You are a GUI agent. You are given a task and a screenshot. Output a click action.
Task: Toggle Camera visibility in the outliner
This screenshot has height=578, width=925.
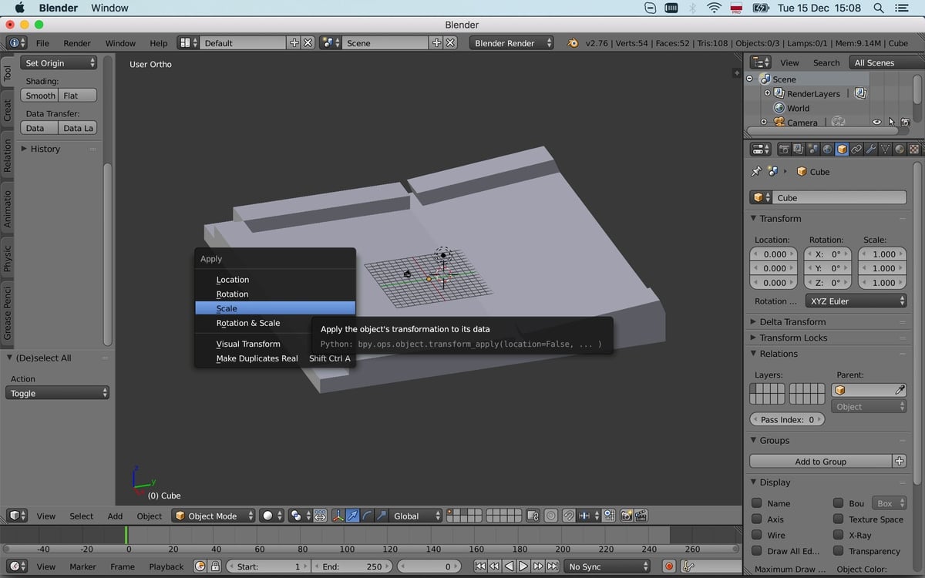click(x=876, y=122)
